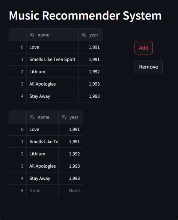
Task: Click the edit icon beside top table name header
Action: click(32, 35)
